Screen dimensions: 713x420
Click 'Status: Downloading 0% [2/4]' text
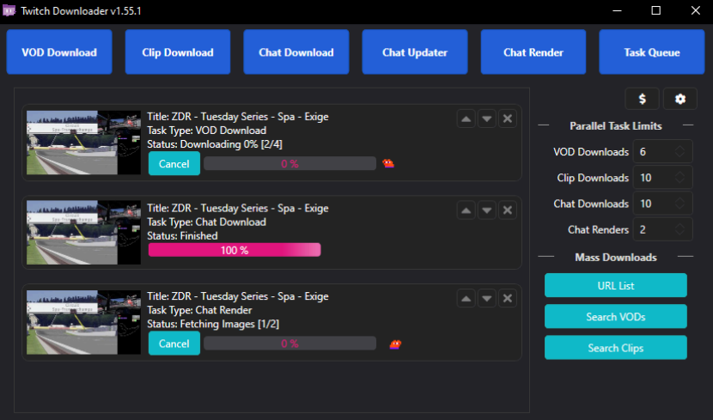(x=215, y=144)
